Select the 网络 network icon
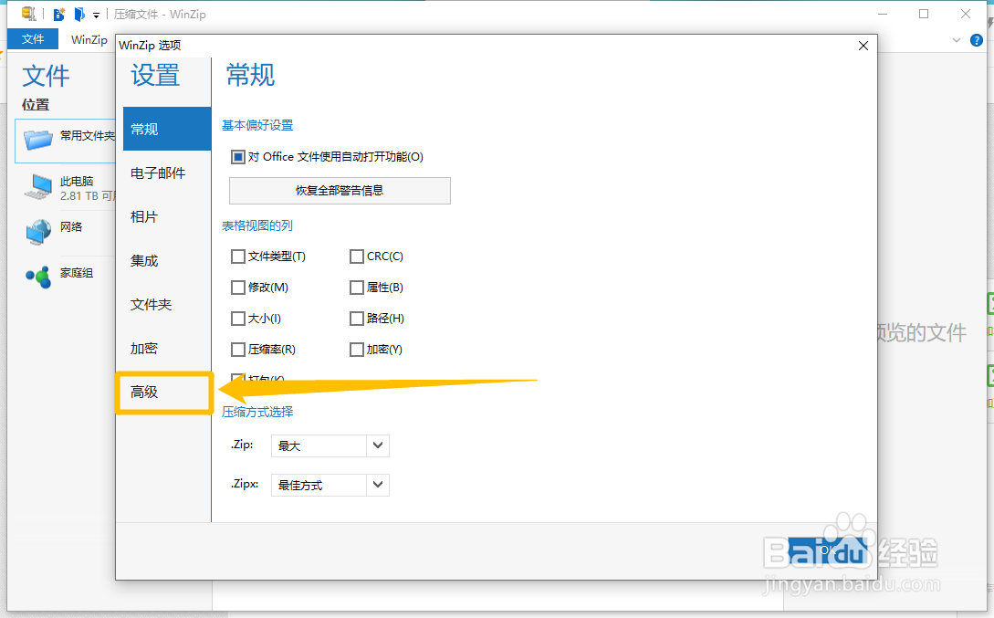The height and width of the screenshot is (618, 994). tap(38, 231)
